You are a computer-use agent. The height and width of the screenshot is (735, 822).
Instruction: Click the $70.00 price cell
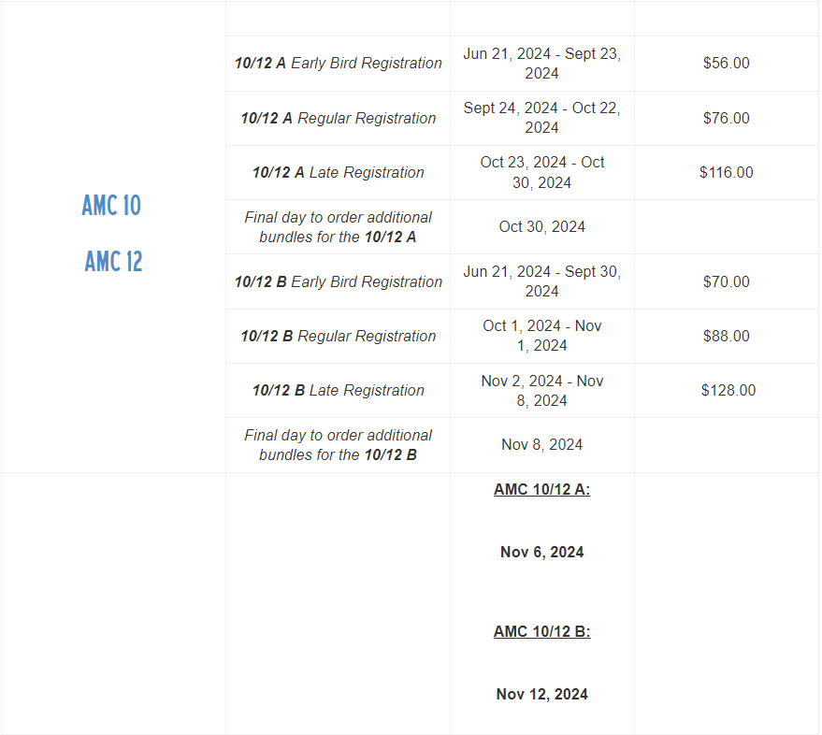coord(727,281)
